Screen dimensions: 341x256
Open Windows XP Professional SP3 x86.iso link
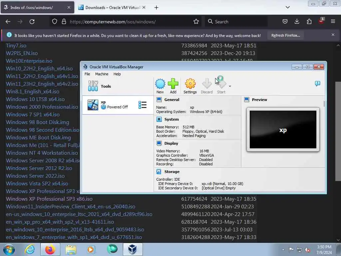[49, 199]
